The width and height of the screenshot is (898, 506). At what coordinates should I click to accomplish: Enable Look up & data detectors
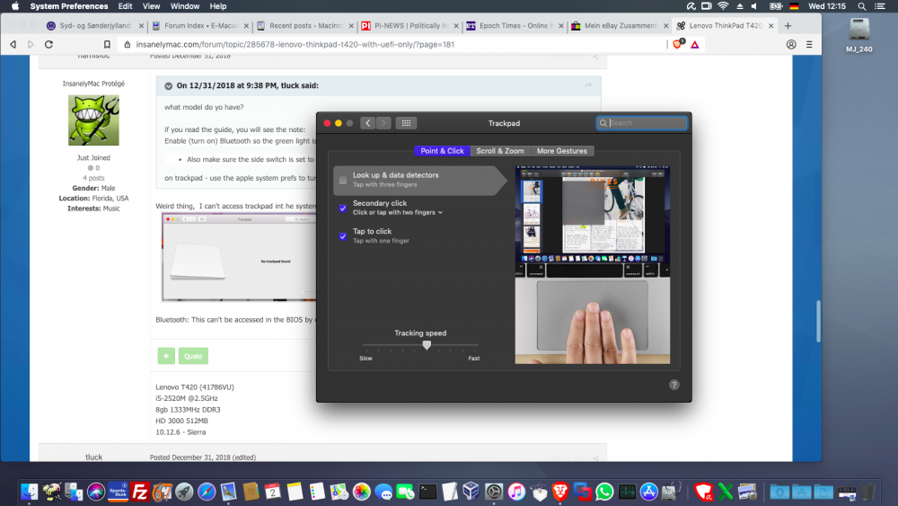coord(342,181)
